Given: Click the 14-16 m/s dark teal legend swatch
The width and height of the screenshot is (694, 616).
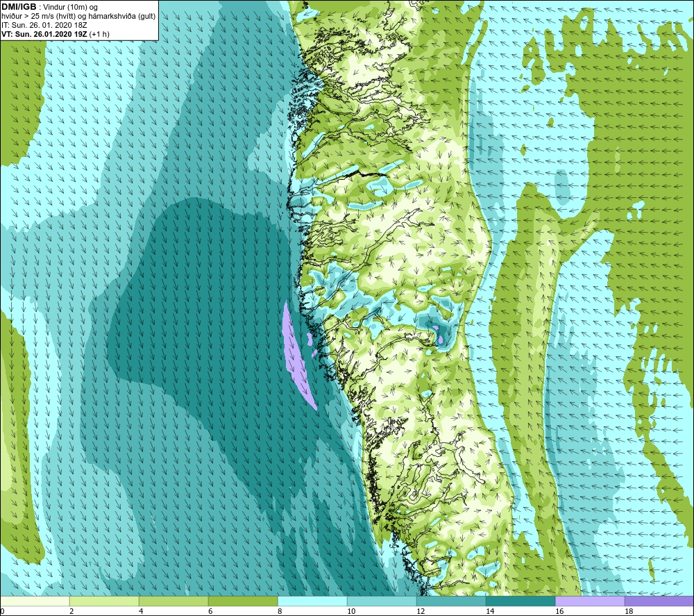Looking at the screenshot, I should [520, 601].
